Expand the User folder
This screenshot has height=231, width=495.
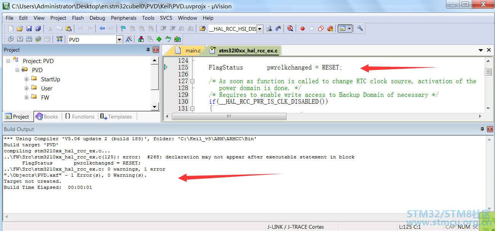pos(27,88)
